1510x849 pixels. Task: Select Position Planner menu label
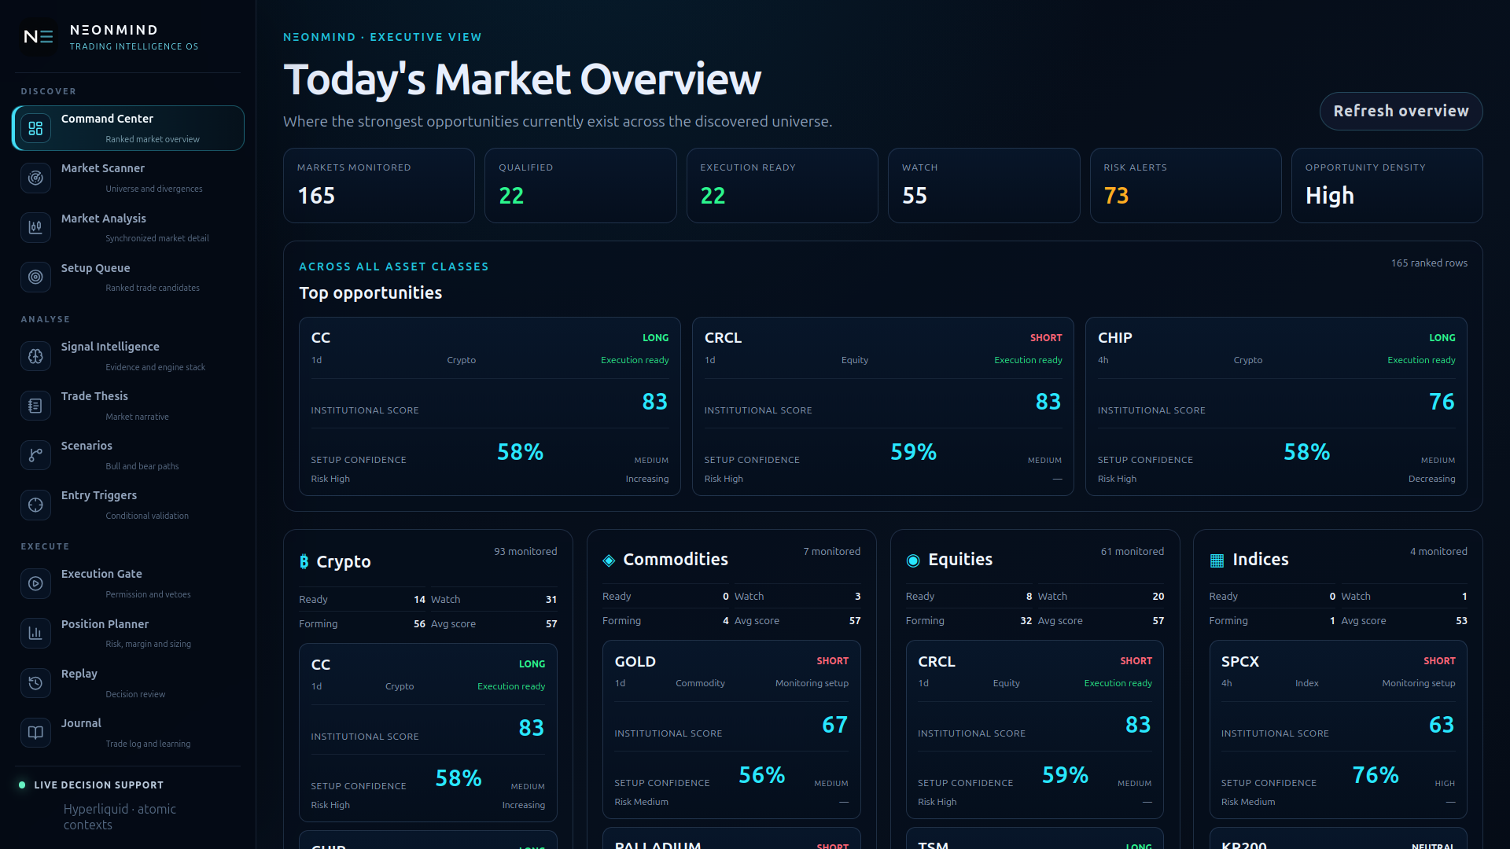click(105, 624)
